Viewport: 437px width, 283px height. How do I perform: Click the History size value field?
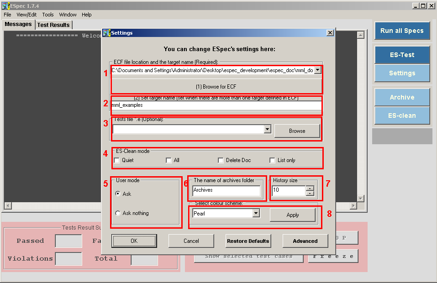click(x=289, y=190)
